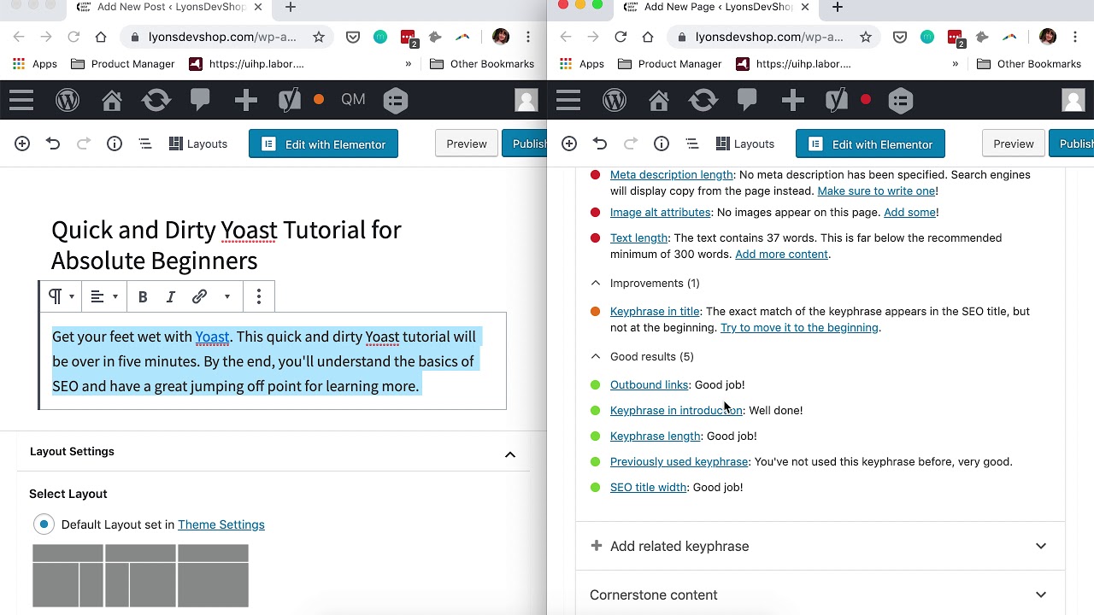Click Edit with Elementor in right window
Viewport: 1094px width, 615px height.
point(870,144)
